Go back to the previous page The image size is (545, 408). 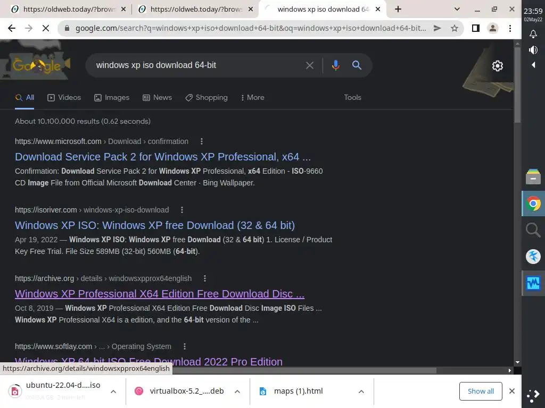click(12, 29)
